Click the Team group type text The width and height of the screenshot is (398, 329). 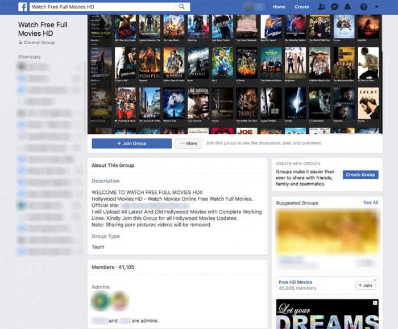pos(98,247)
